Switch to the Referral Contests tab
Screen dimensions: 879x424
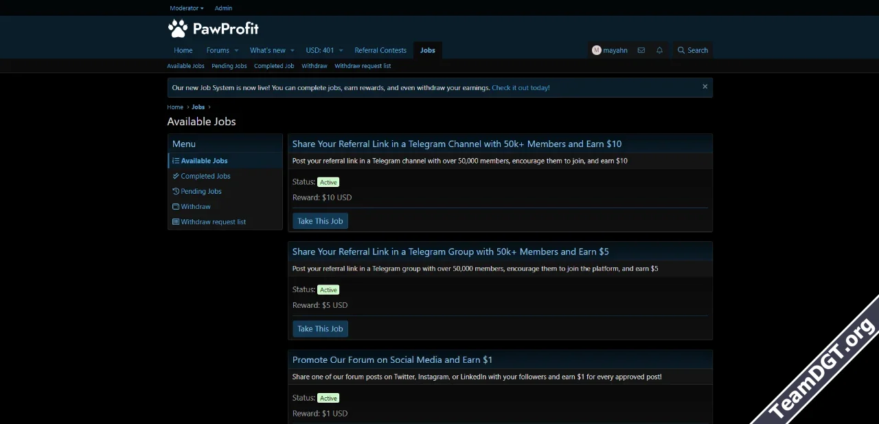380,50
